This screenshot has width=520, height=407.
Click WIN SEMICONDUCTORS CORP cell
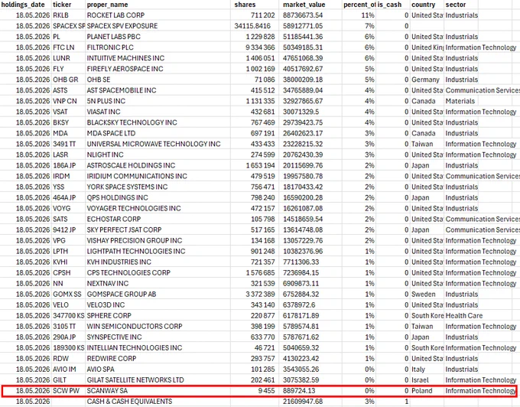pos(158,326)
